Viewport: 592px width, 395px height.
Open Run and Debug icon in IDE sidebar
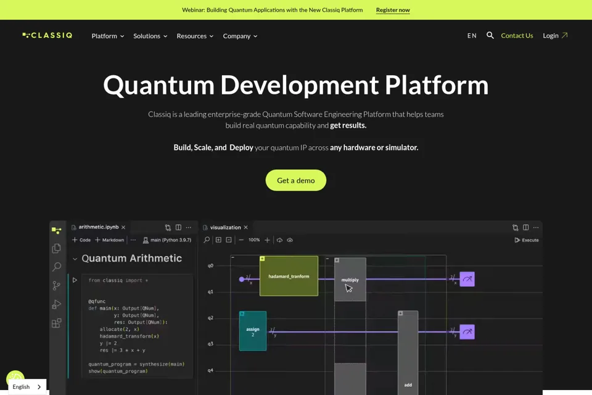(x=56, y=304)
